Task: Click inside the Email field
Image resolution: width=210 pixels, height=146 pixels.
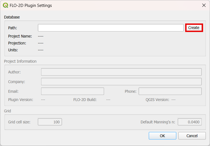Action: coord(72,91)
